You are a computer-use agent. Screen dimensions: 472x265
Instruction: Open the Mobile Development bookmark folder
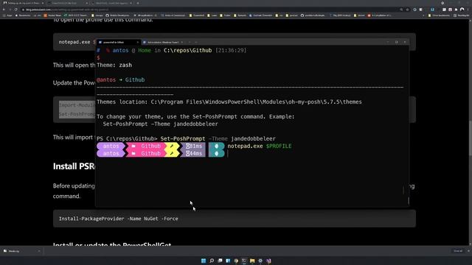coord(117,15)
